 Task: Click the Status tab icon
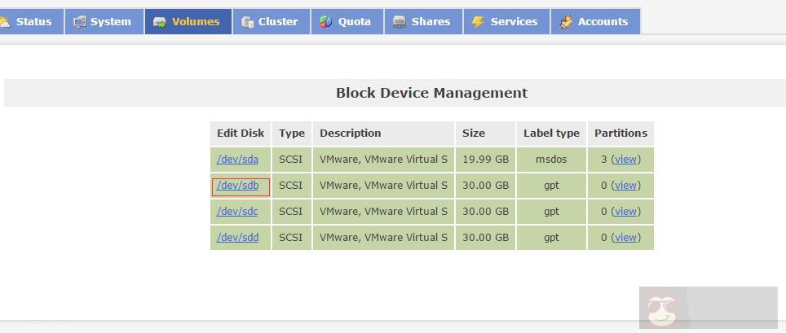pos(5,22)
